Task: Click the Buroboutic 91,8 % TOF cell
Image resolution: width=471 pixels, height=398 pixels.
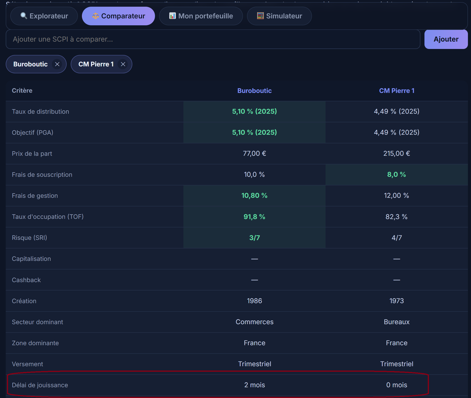Action: click(x=254, y=217)
